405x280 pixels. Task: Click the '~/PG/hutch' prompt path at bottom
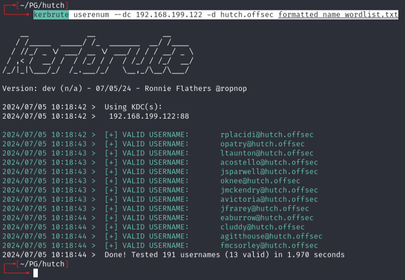click(x=42, y=264)
